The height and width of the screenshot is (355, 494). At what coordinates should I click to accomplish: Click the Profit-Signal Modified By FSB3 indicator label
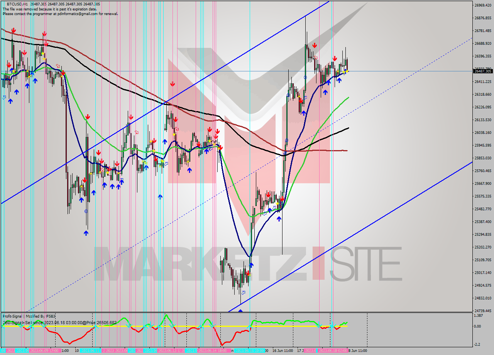pyautogui.click(x=29, y=316)
